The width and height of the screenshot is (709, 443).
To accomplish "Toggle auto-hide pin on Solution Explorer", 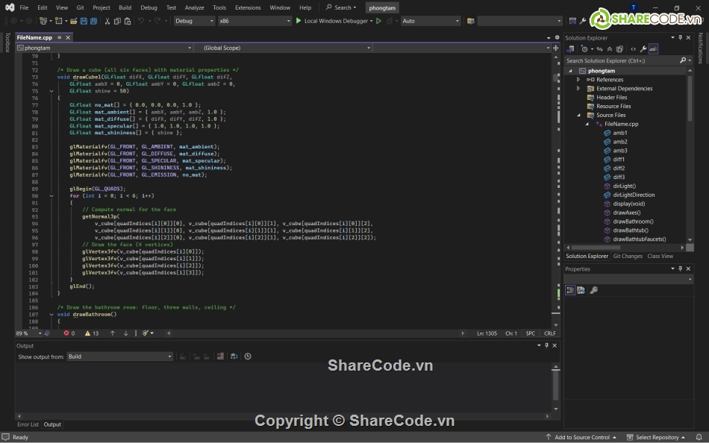I will pos(681,37).
